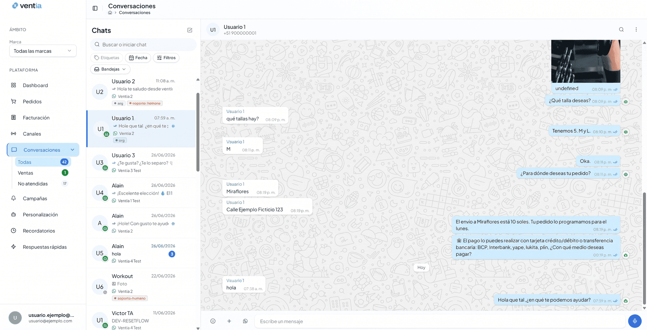This screenshot has width=647, height=330.
Task: Start voice recording with microphone button
Action: coord(635,321)
